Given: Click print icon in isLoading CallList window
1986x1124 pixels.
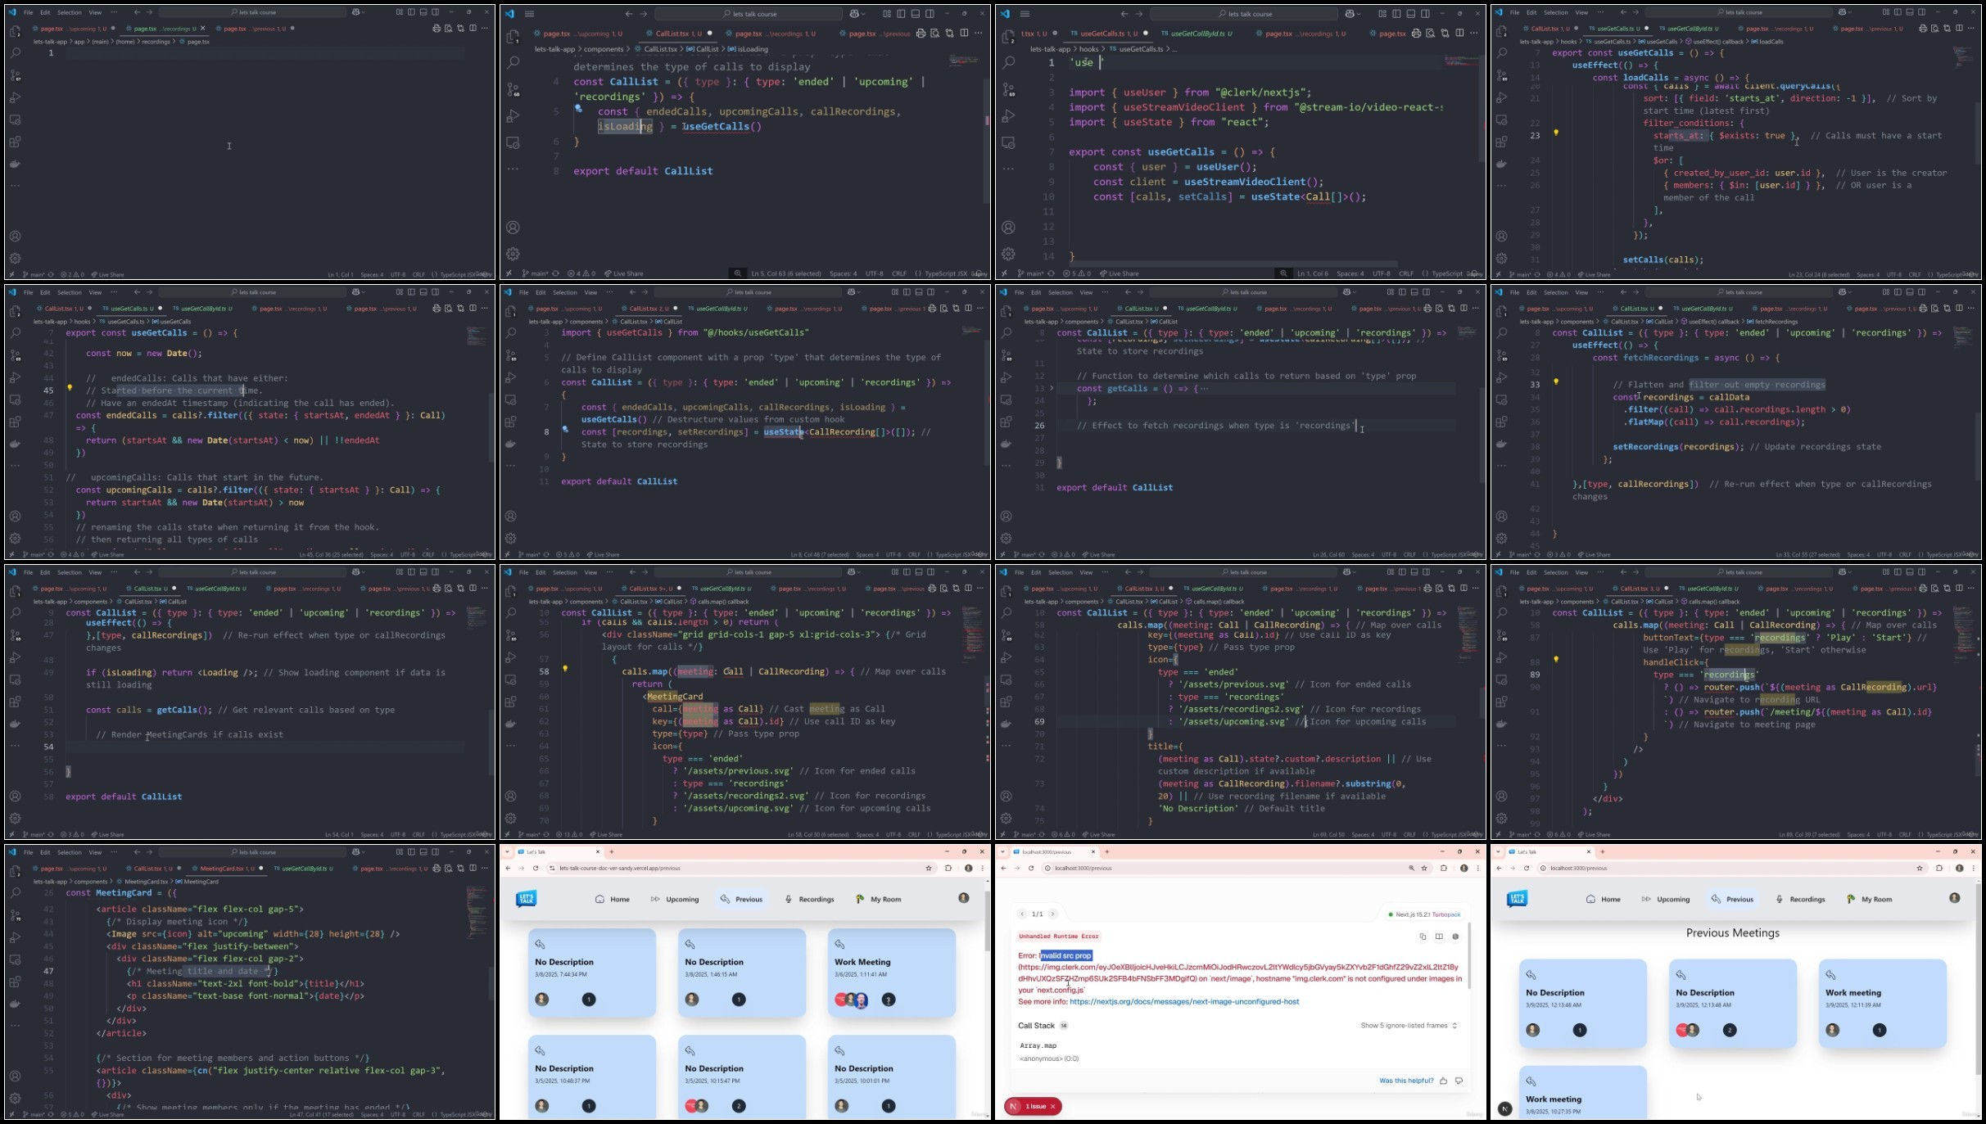Looking at the screenshot, I should point(921,34).
